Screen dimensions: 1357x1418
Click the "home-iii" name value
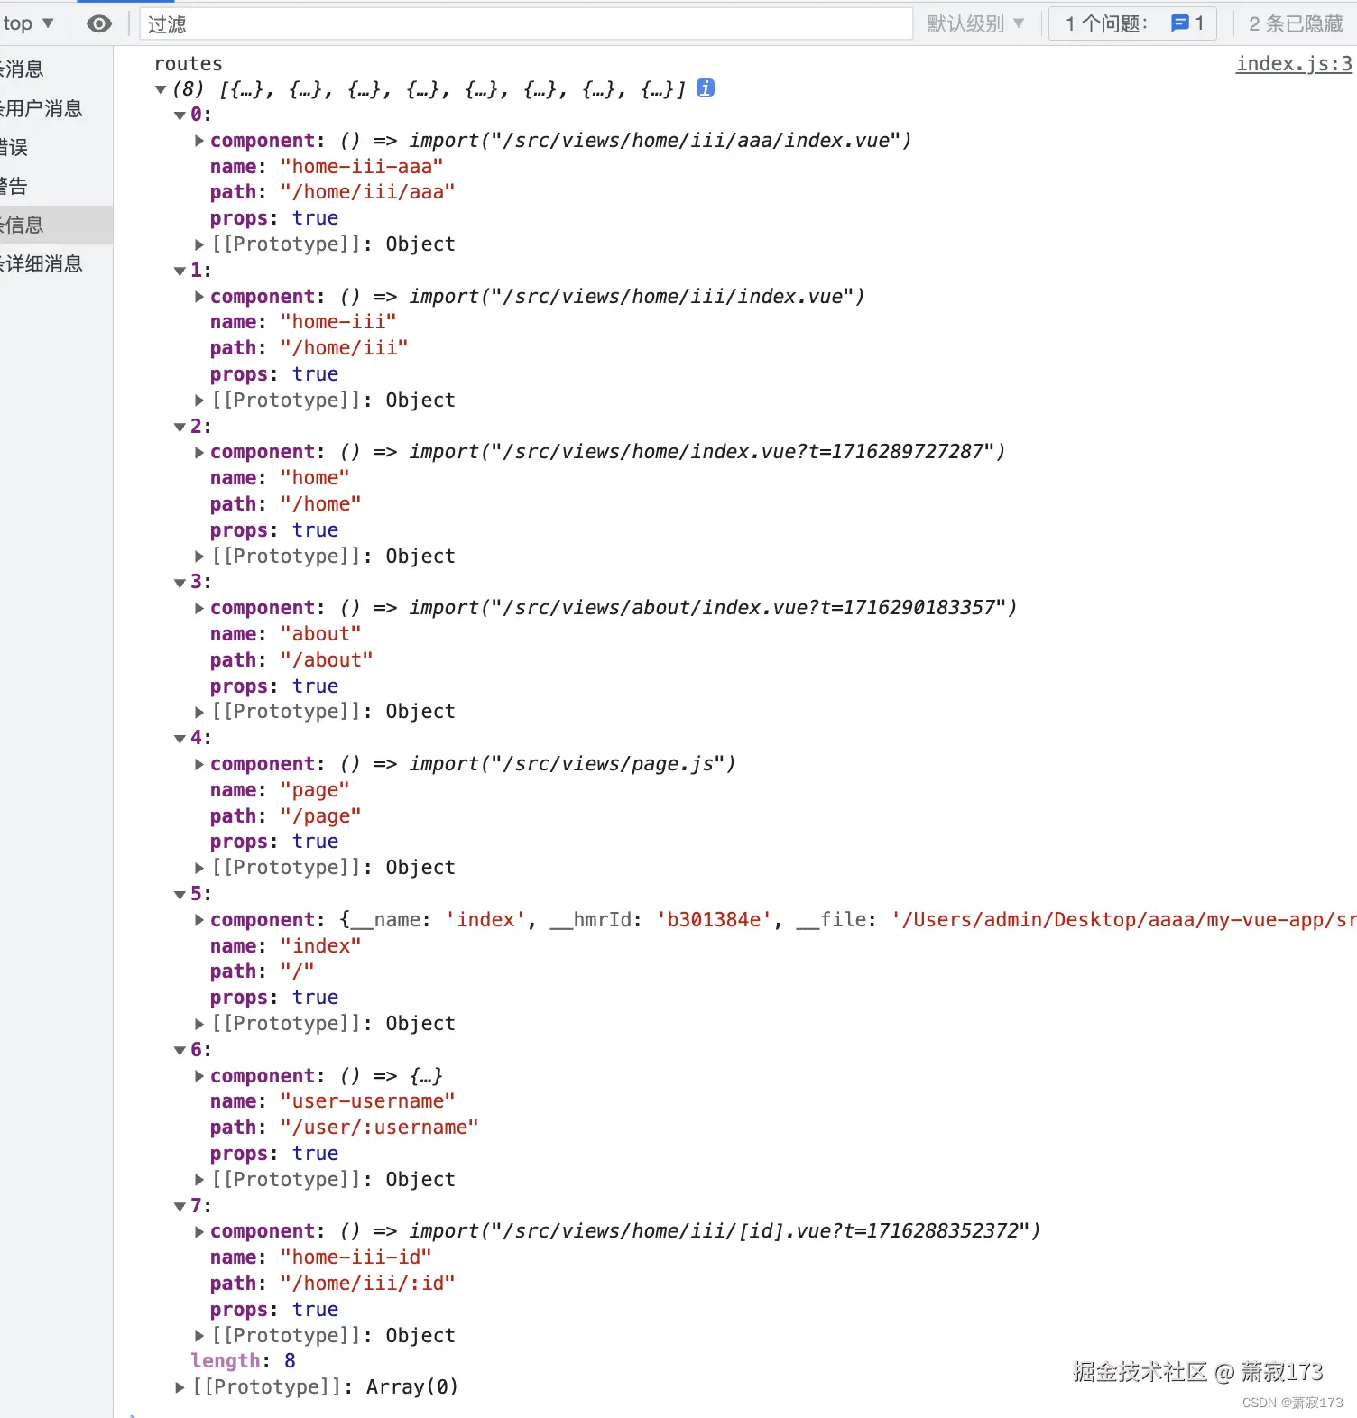(x=338, y=322)
